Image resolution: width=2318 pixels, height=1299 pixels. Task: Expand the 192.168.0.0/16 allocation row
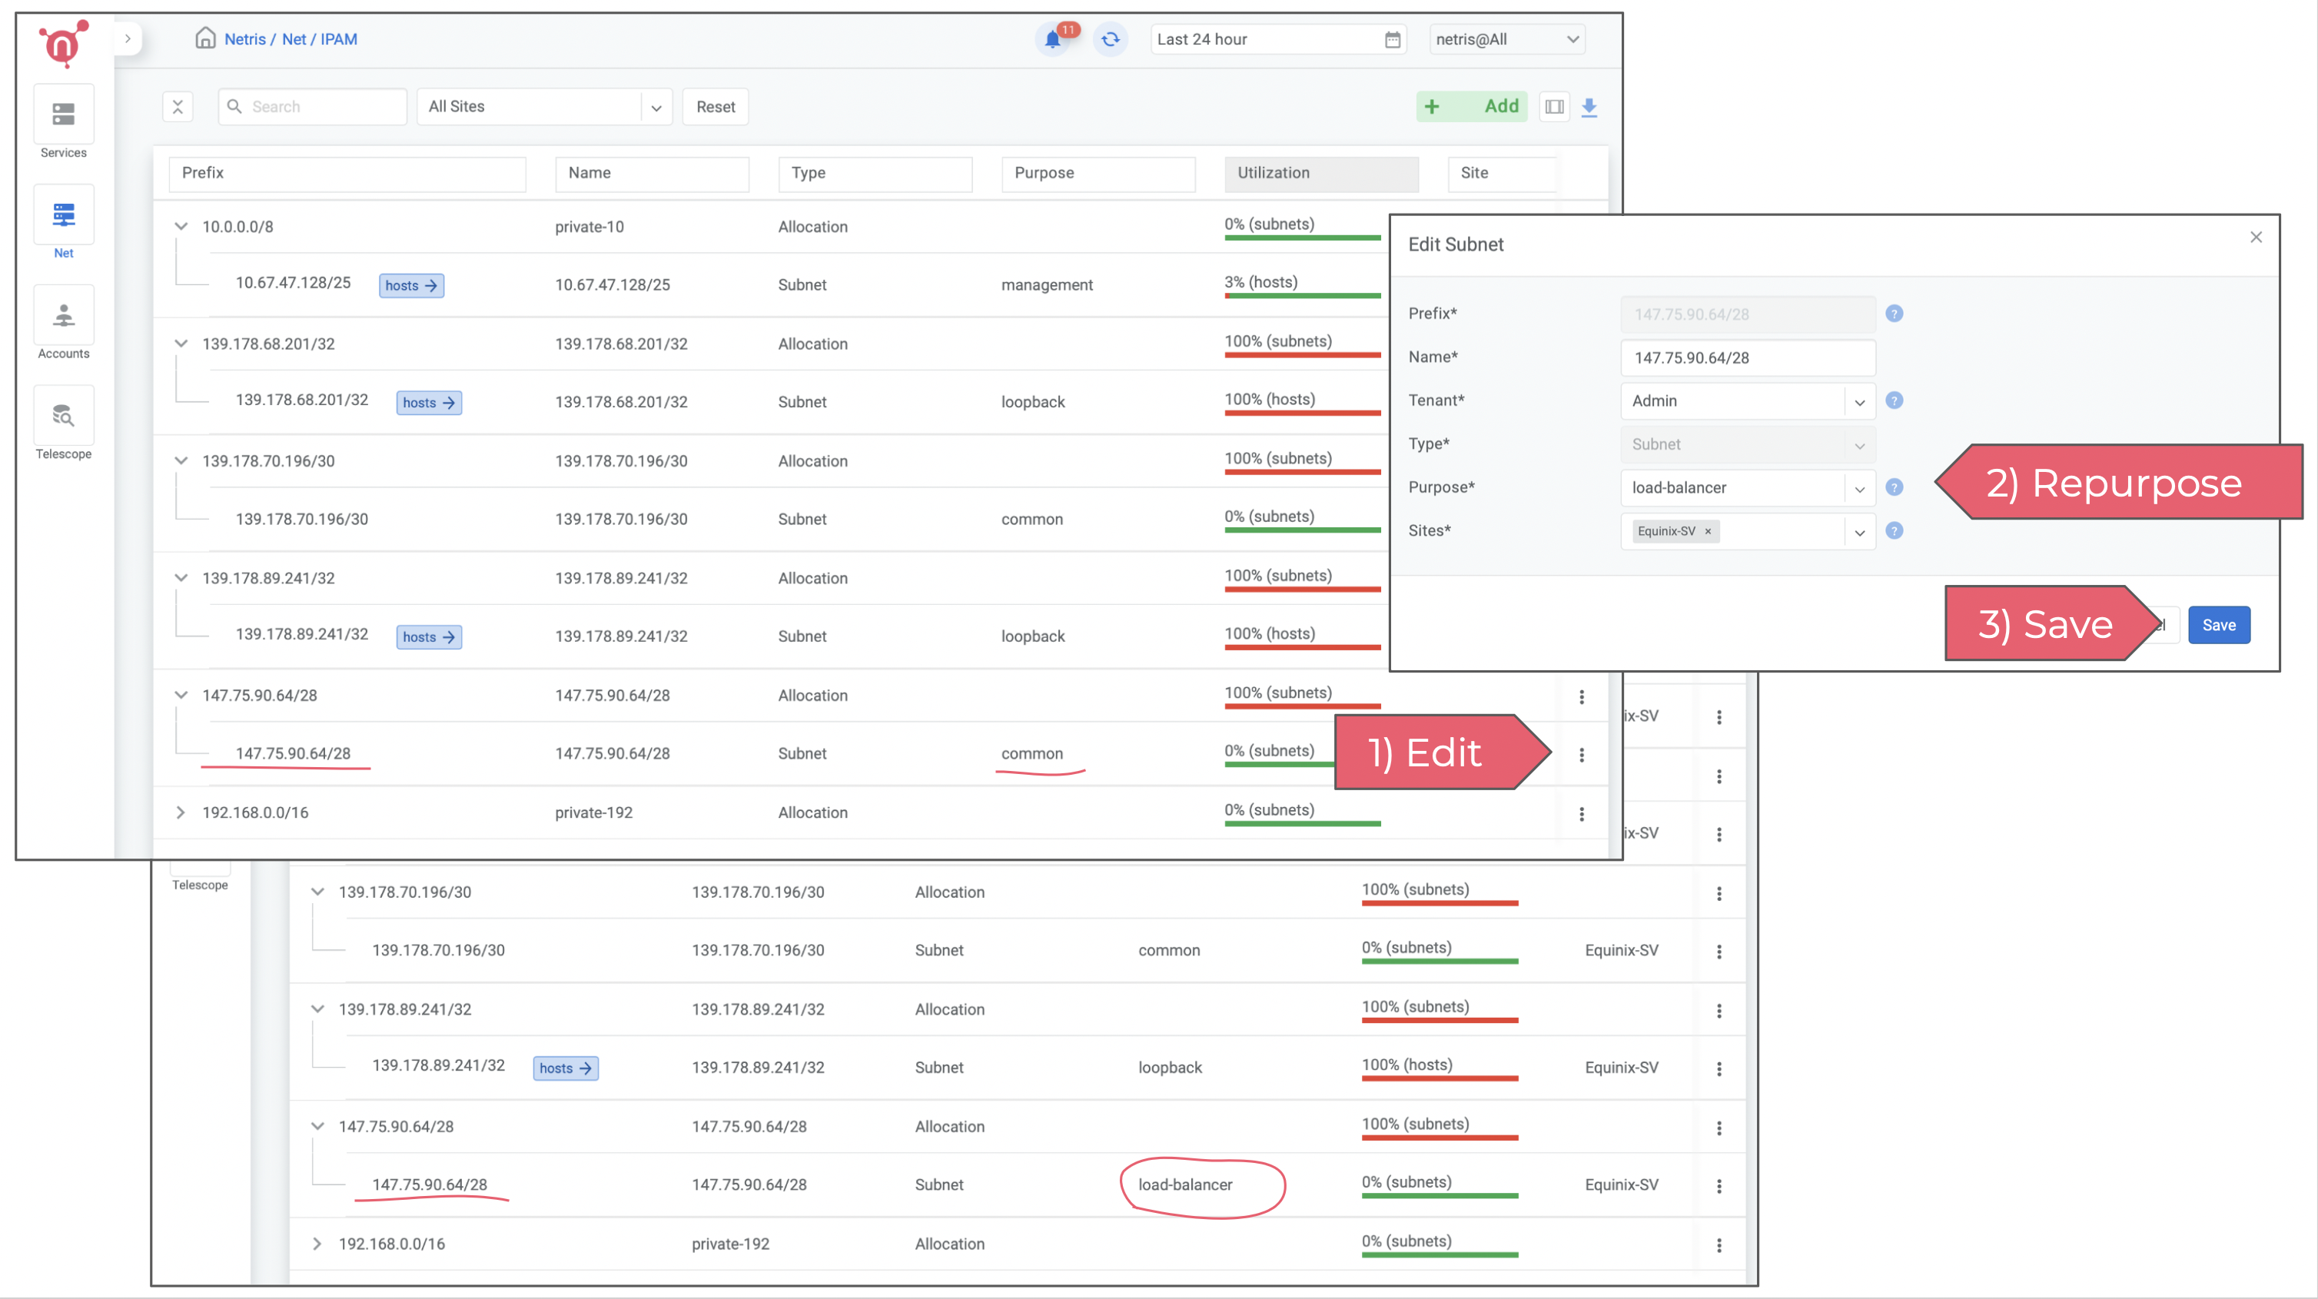(181, 812)
